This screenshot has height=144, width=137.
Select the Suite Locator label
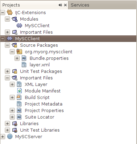click(40, 117)
